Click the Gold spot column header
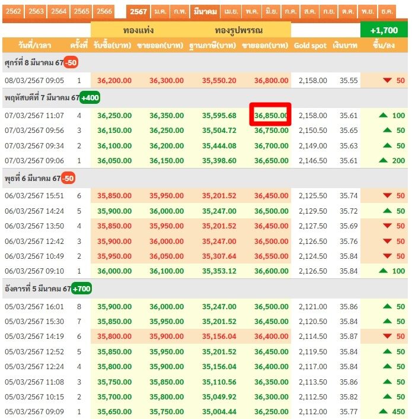Image resolution: width=412 pixels, height=419 pixels. point(310,46)
